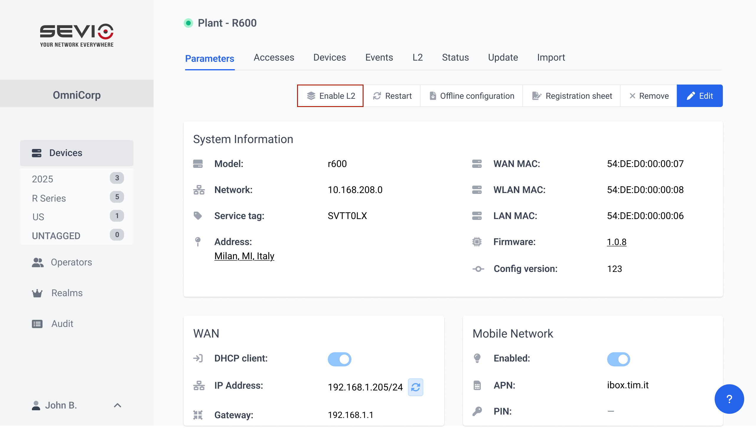Toggle the Mobile Network Enabled switch
Viewport: 756px width, 428px height.
point(618,359)
